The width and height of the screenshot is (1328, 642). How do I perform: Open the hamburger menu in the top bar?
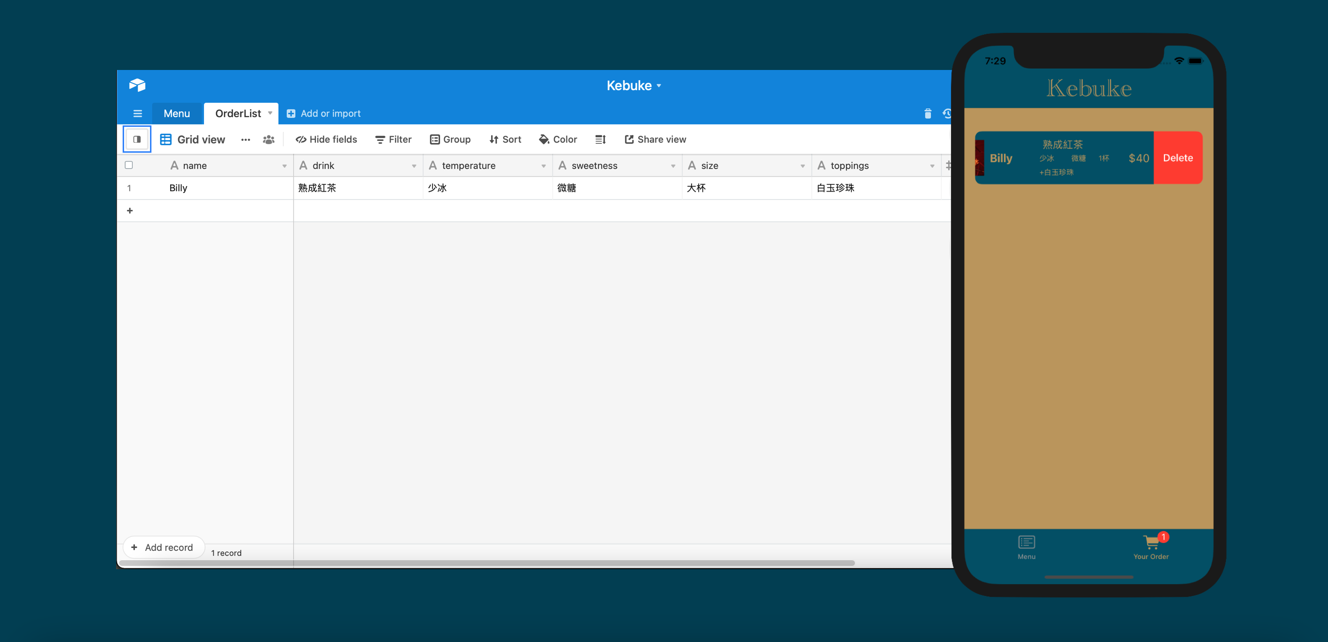click(x=138, y=113)
